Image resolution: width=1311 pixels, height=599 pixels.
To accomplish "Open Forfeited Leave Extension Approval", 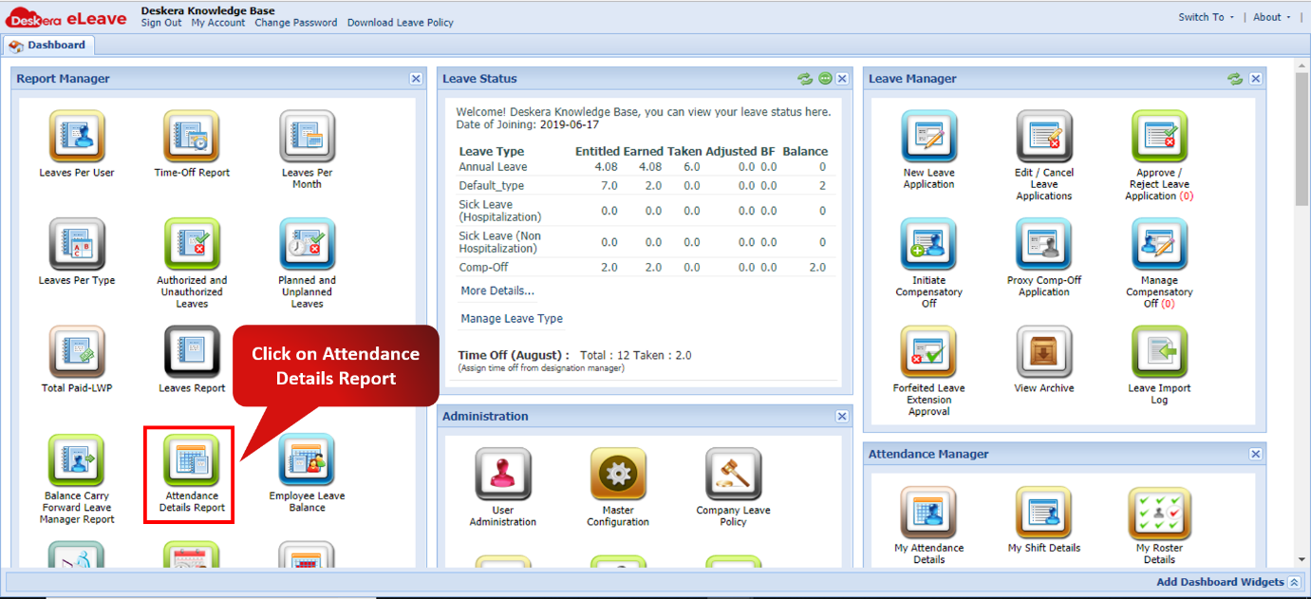I will click(x=929, y=352).
